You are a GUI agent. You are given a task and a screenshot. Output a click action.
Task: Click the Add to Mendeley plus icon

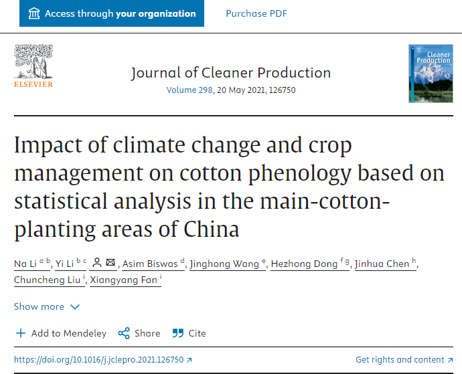(21, 333)
